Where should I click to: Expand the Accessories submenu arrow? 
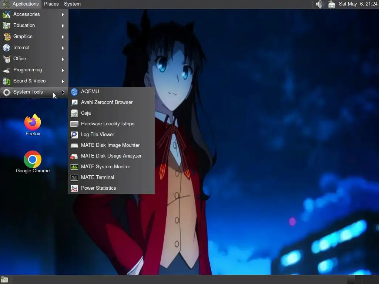coord(63,15)
